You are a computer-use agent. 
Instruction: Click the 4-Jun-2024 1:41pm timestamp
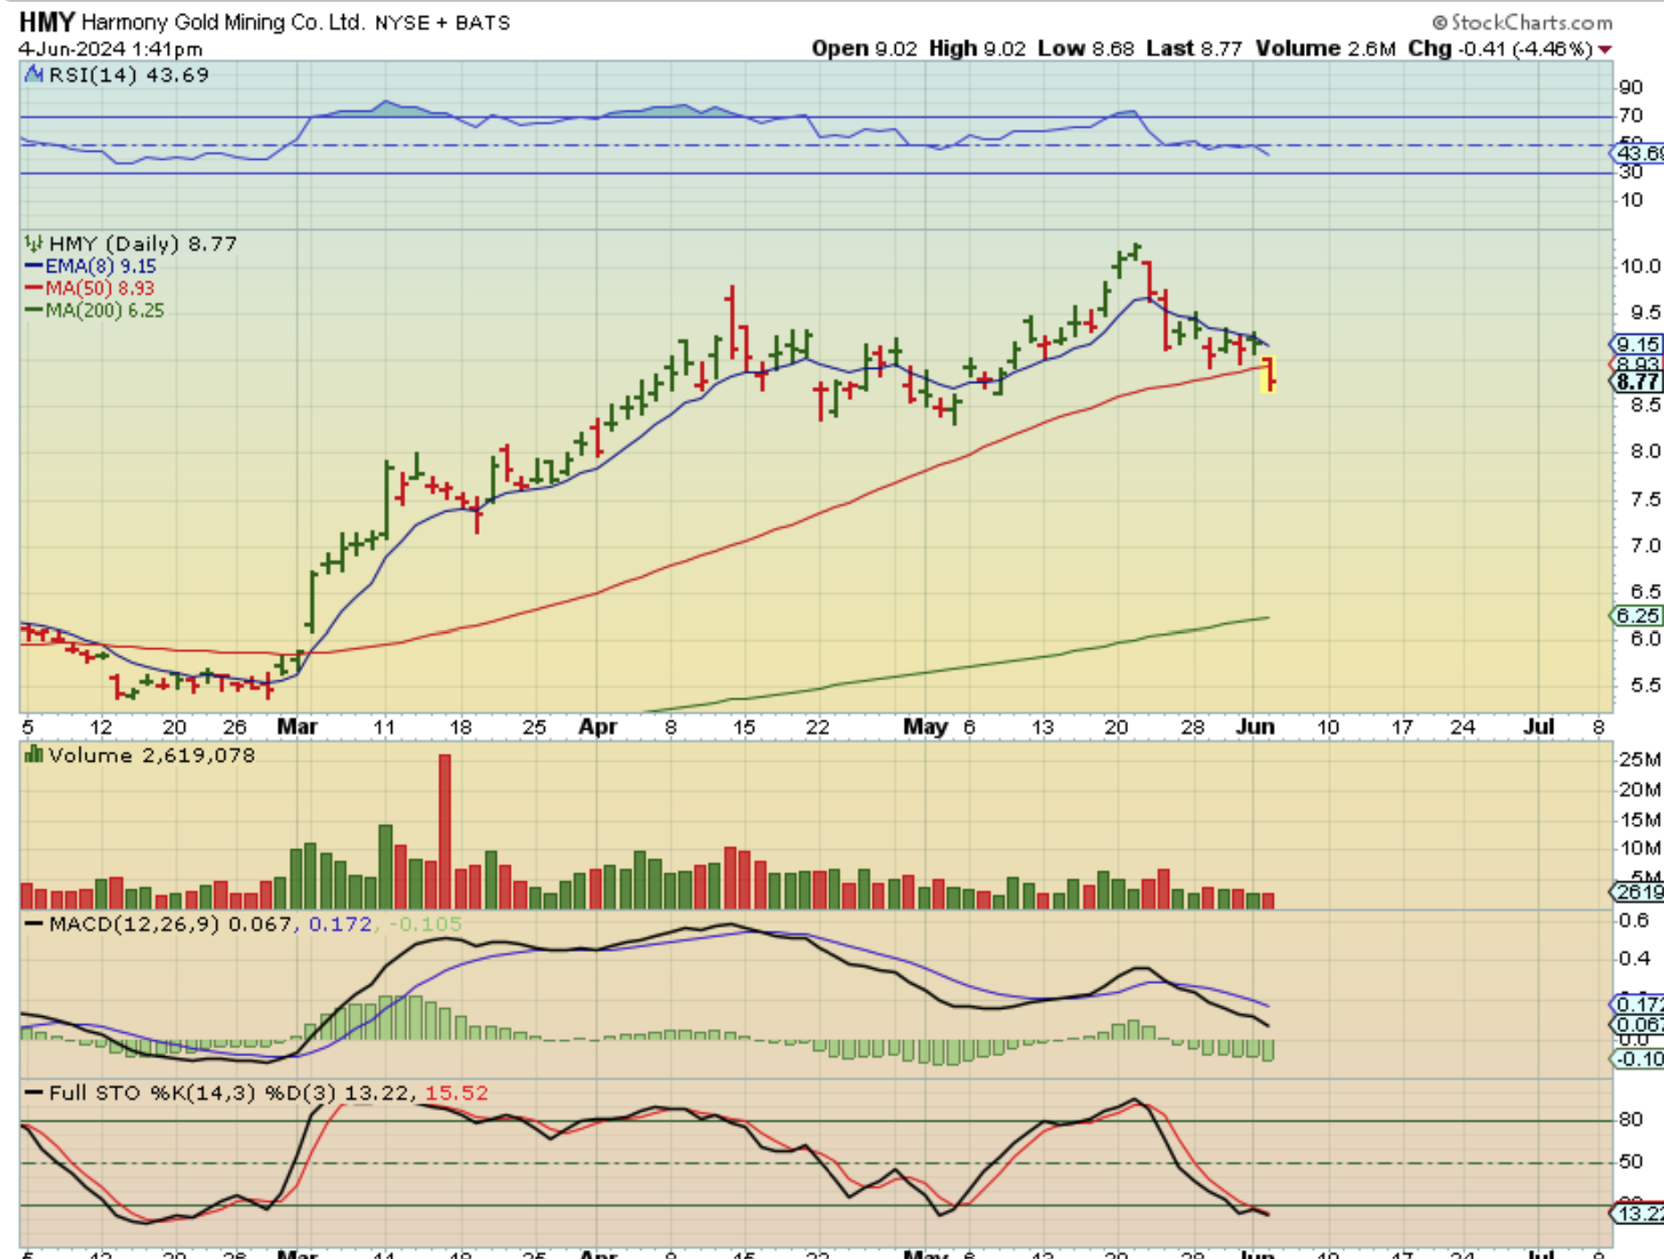pyautogui.click(x=111, y=49)
